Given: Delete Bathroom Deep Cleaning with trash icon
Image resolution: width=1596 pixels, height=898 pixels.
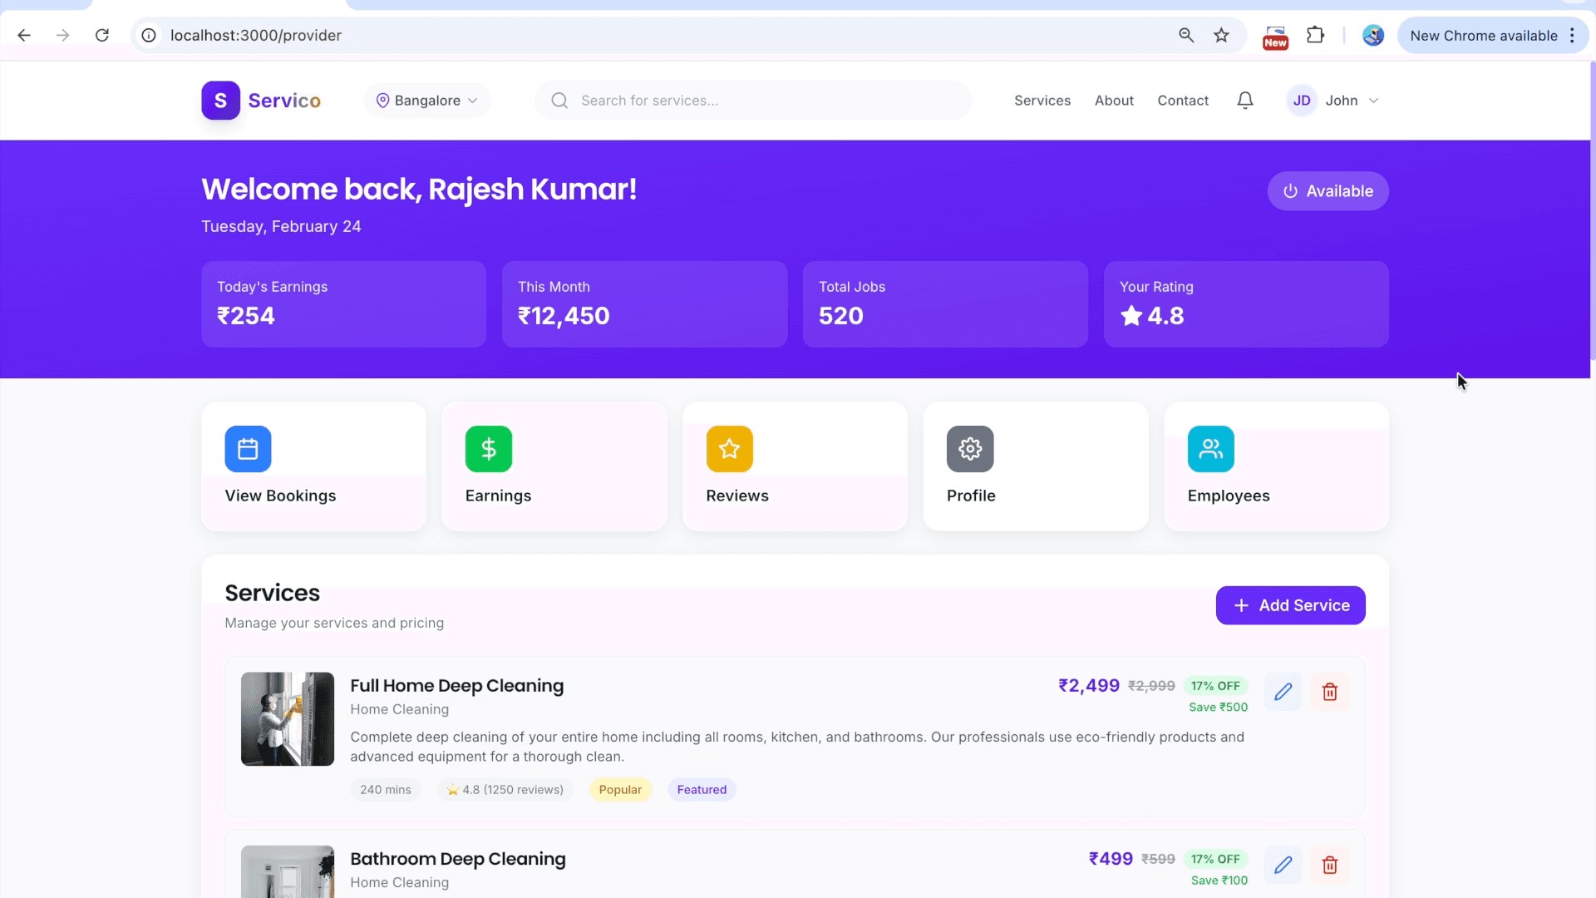Looking at the screenshot, I should (1329, 865).
